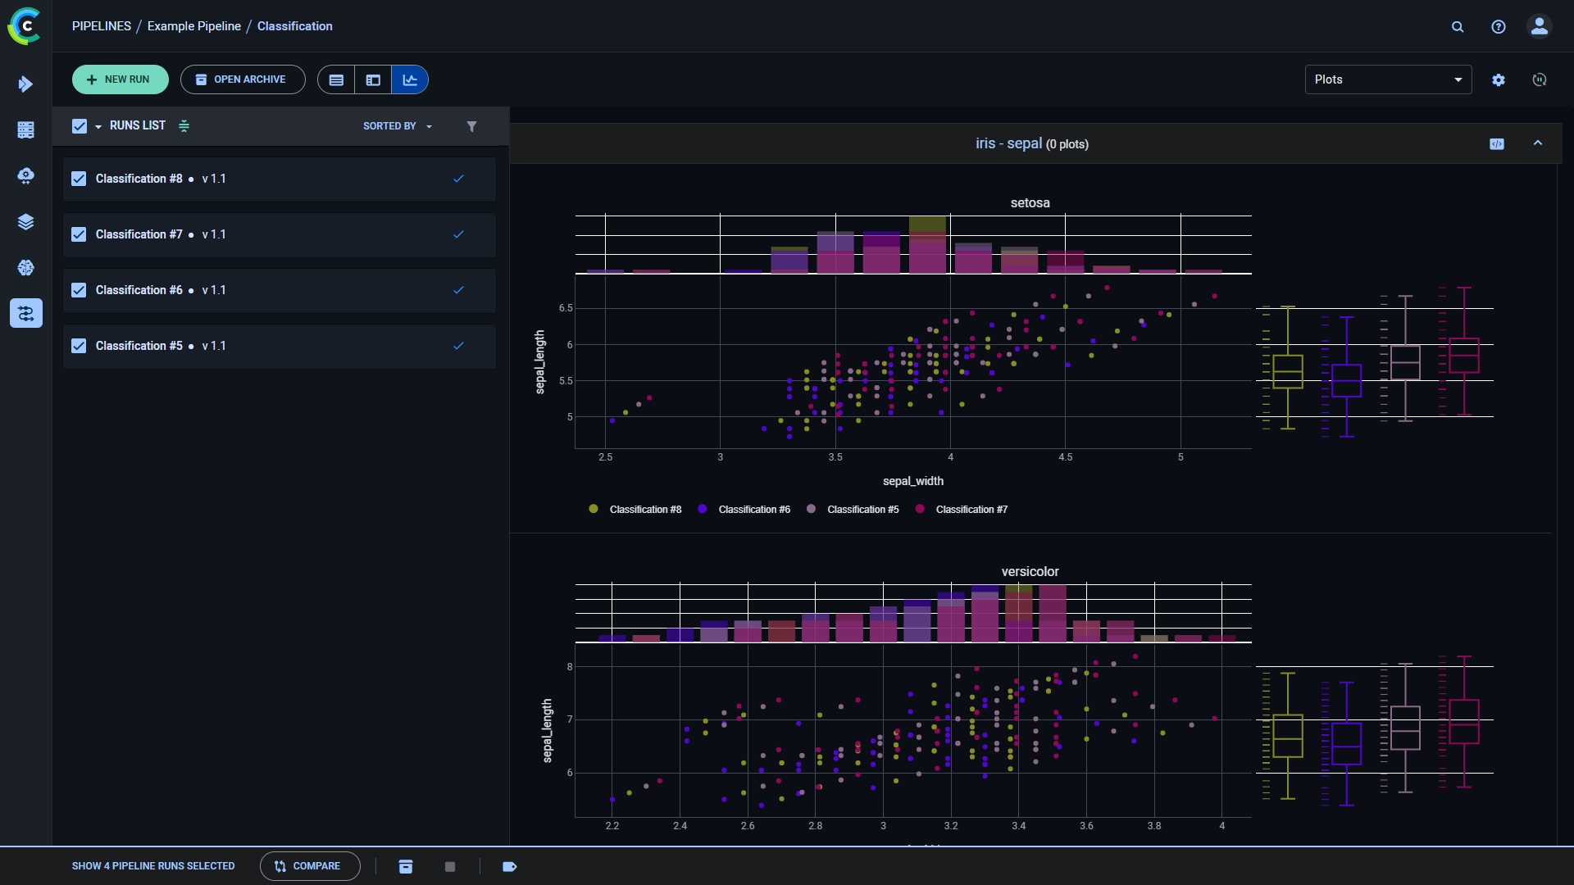Click the brain-shaped Model Endpoints sidebar icon
The height and width of the screenshot is (885, 1574).
(25, 267)
